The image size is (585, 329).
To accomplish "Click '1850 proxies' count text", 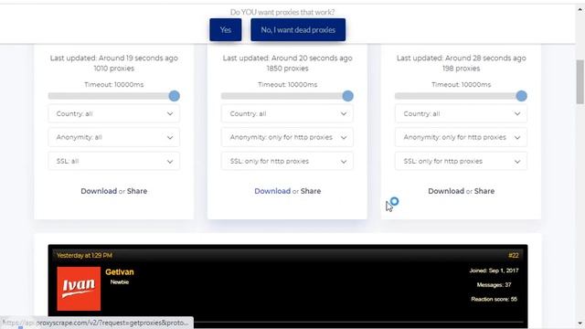I will (x=287, y=69).
